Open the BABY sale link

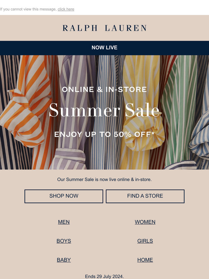point(64,260)
